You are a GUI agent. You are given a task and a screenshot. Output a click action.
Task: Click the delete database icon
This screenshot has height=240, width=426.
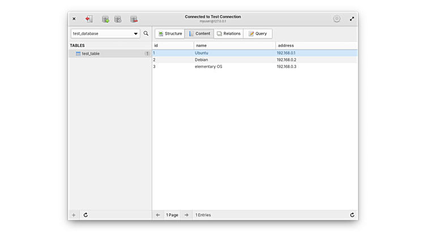pos(134,19)
